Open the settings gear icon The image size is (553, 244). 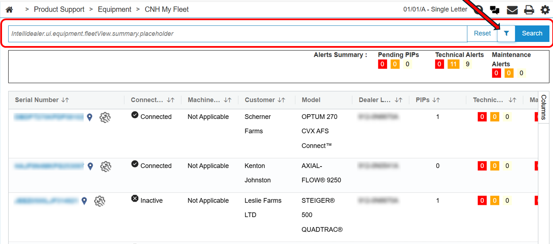tap(545, 10)
